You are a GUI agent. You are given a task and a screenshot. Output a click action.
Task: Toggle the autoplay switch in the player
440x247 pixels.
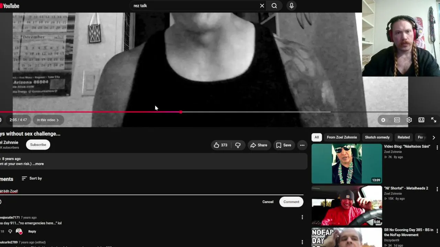coord(383,120)
